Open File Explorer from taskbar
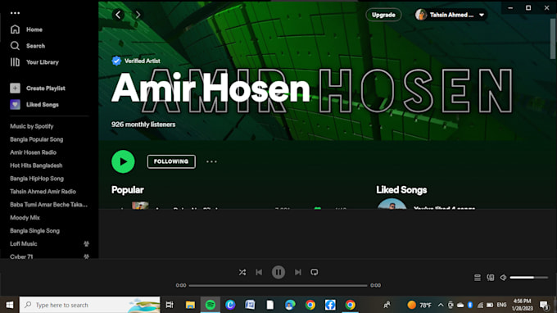 click(190, 305)
